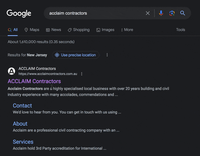Viewport: 200px width, 156px height.
Task: Open the About sitelink
Action: coord(20,124)
